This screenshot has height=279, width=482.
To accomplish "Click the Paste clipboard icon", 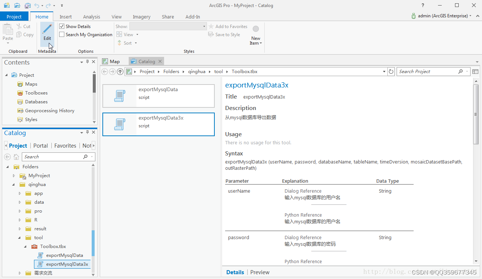I will (8, 29).
